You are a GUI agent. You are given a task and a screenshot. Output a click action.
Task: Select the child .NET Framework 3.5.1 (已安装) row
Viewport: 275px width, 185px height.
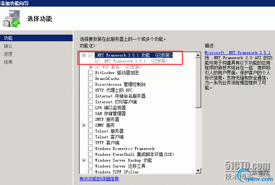(x=135, y=61)
